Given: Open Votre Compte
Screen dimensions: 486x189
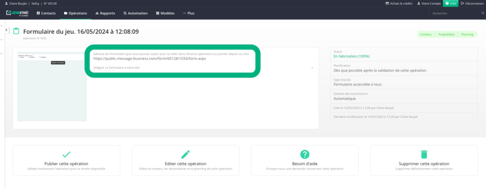Looking at the screenshot, I should pyautogui.click(x=429, y=3).
